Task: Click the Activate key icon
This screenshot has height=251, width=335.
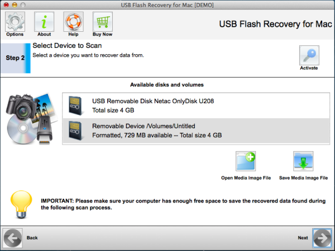Action: coord(309,55)
